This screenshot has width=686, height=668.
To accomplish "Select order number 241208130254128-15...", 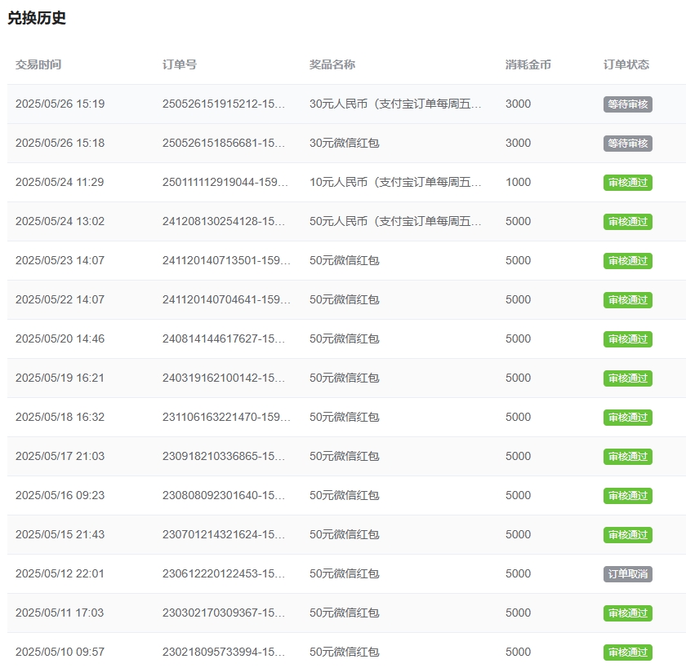I will tap(224, 222).
